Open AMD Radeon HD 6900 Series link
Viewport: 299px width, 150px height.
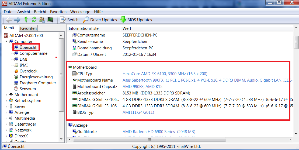[159, 131]
